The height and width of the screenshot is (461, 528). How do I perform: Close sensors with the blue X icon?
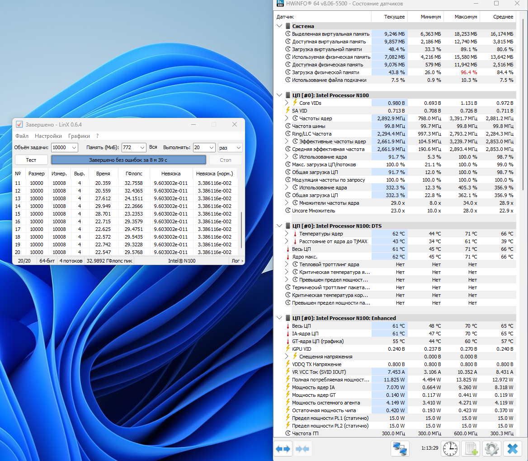point(512,449)
